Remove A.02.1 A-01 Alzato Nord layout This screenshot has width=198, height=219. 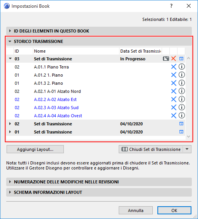click(x=174, y=91)
